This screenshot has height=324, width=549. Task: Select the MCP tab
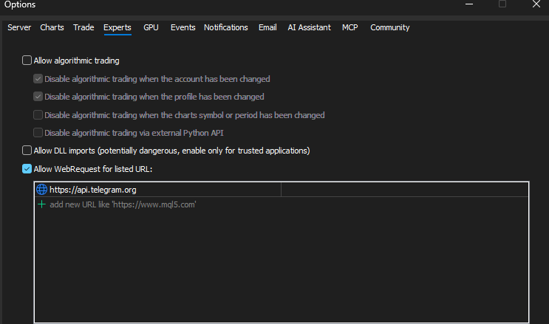click(x=349, y=27)
